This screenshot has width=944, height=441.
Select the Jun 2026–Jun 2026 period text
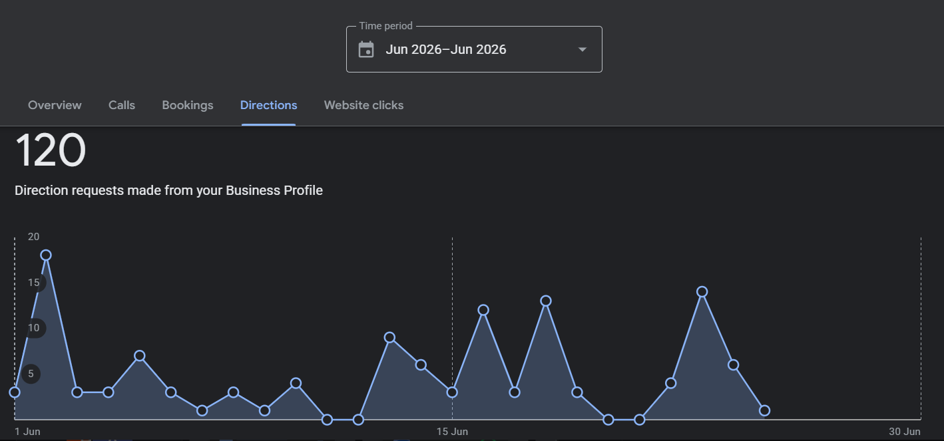[446, 49]
